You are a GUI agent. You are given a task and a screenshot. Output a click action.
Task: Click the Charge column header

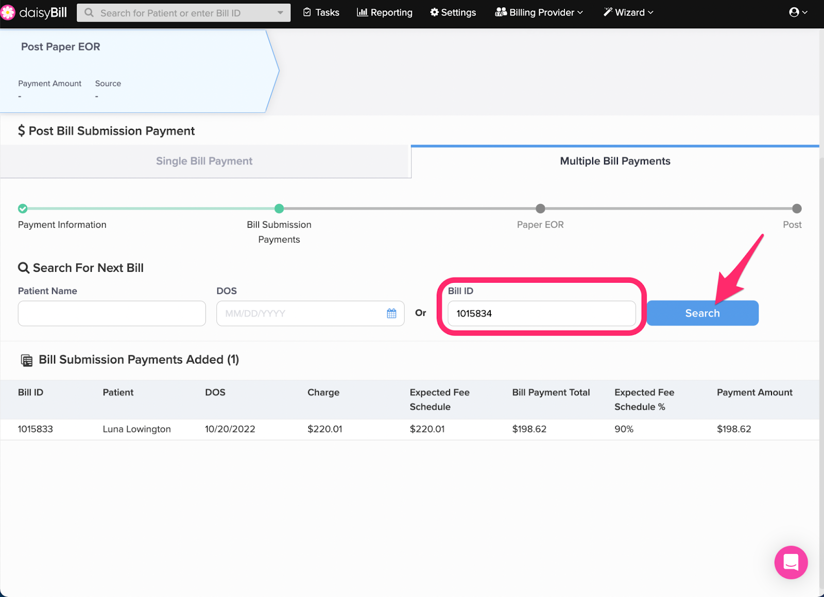click(x=323, y=393)
